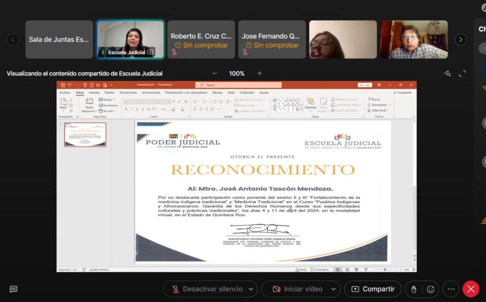Collapse the ribbon with chevron arrow
The image size is (486, 302).
point(413,117)
